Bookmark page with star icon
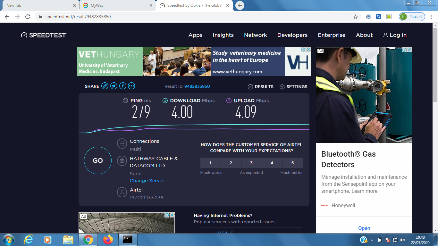This screenshot has height=246, width=438. click(356, 17)
